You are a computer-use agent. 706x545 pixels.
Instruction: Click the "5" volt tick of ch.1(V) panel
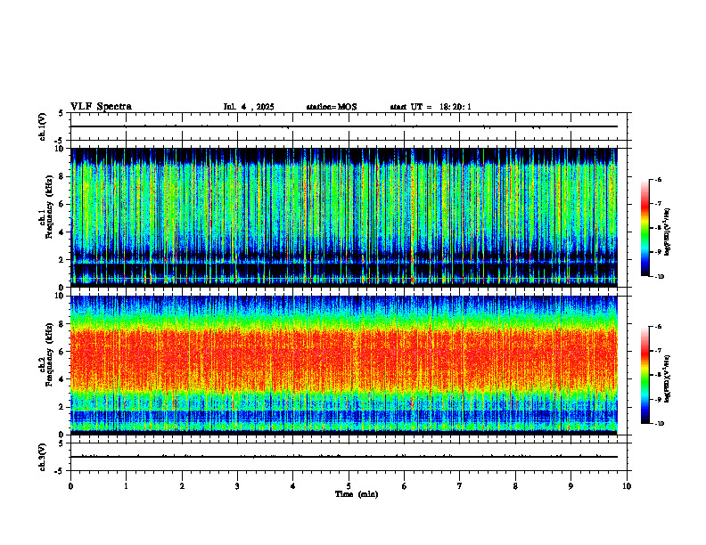tap(62, 113)
